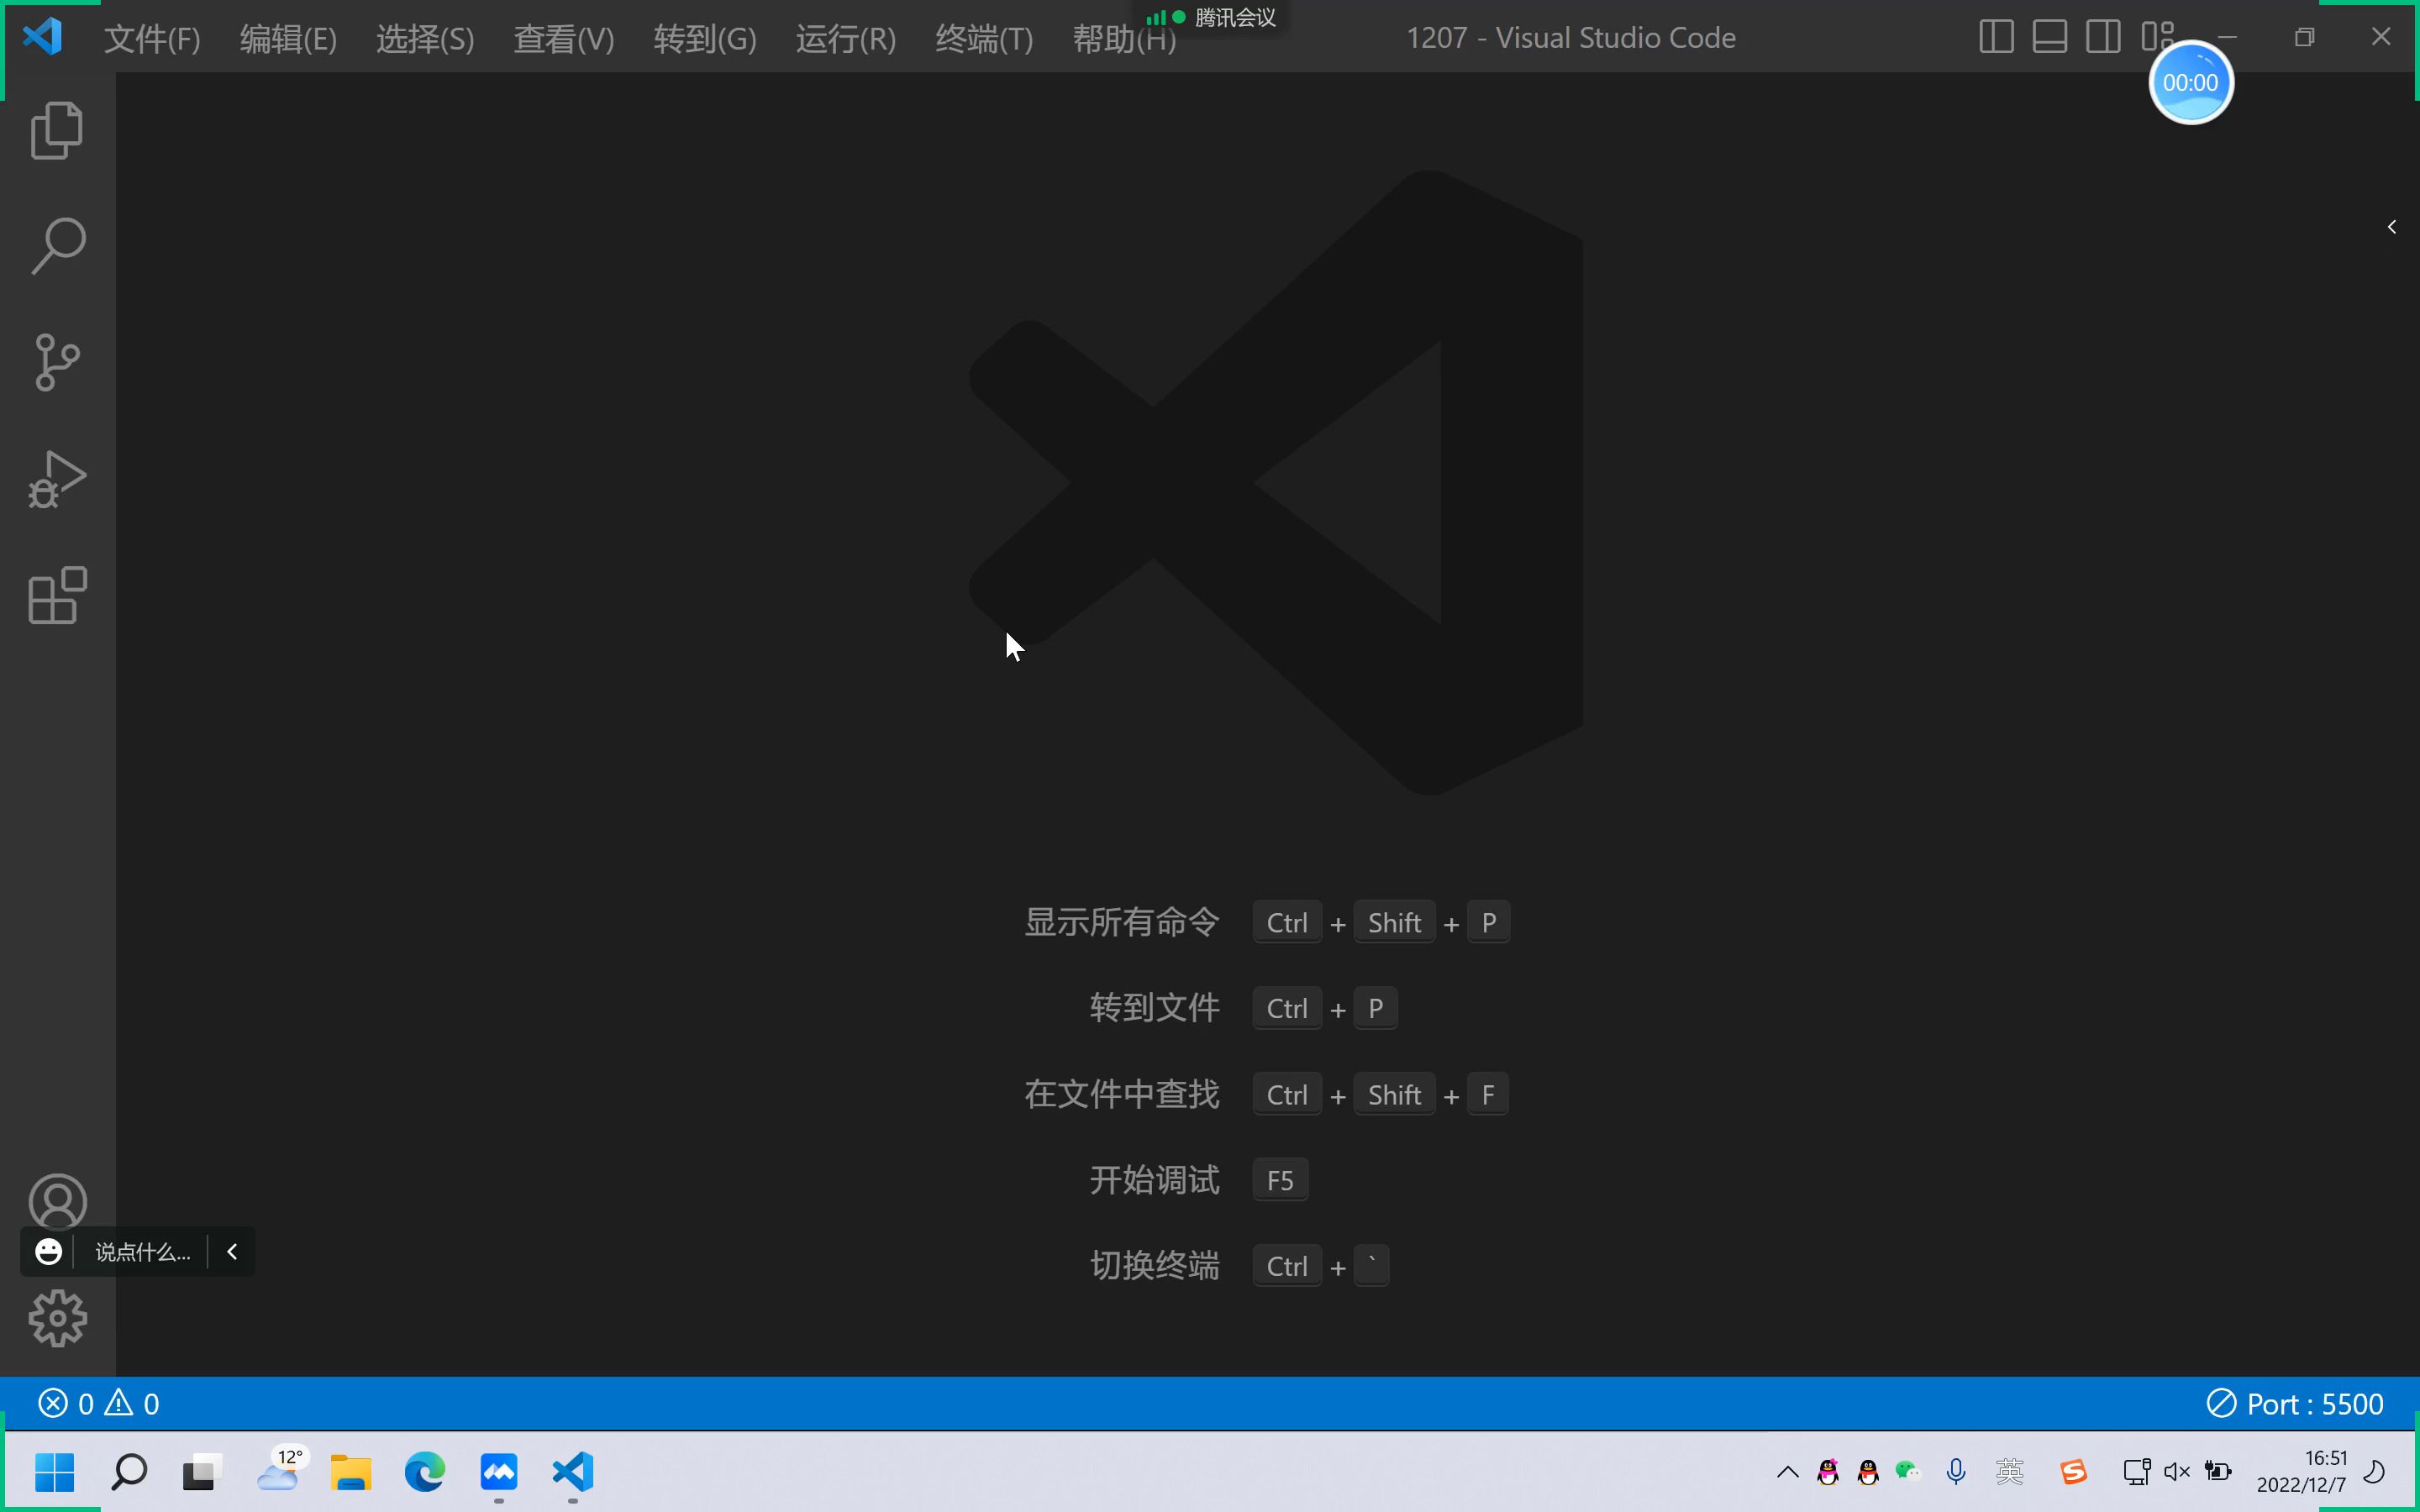Image resolution: width=2420 pixels, height=1512 pixels.
Task: Launch Microsoft Edge from the taskbar
Action: pyautogui.click(x=425, y=1472)
